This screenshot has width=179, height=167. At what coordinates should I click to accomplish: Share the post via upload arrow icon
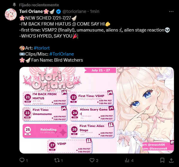(171, 160)
